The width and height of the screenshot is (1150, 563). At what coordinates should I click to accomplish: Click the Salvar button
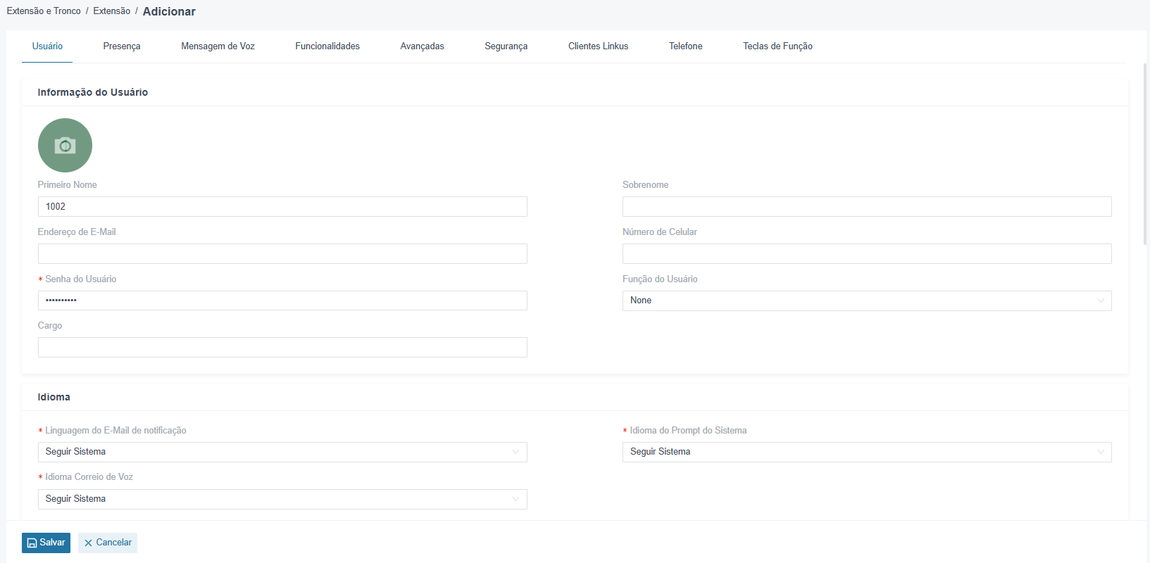[x=46, y=543]
